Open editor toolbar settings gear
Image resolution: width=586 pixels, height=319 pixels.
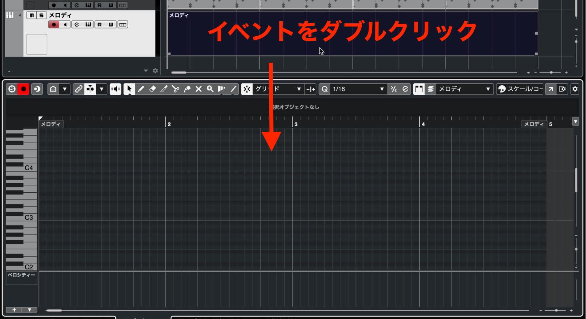click(575, 89)
